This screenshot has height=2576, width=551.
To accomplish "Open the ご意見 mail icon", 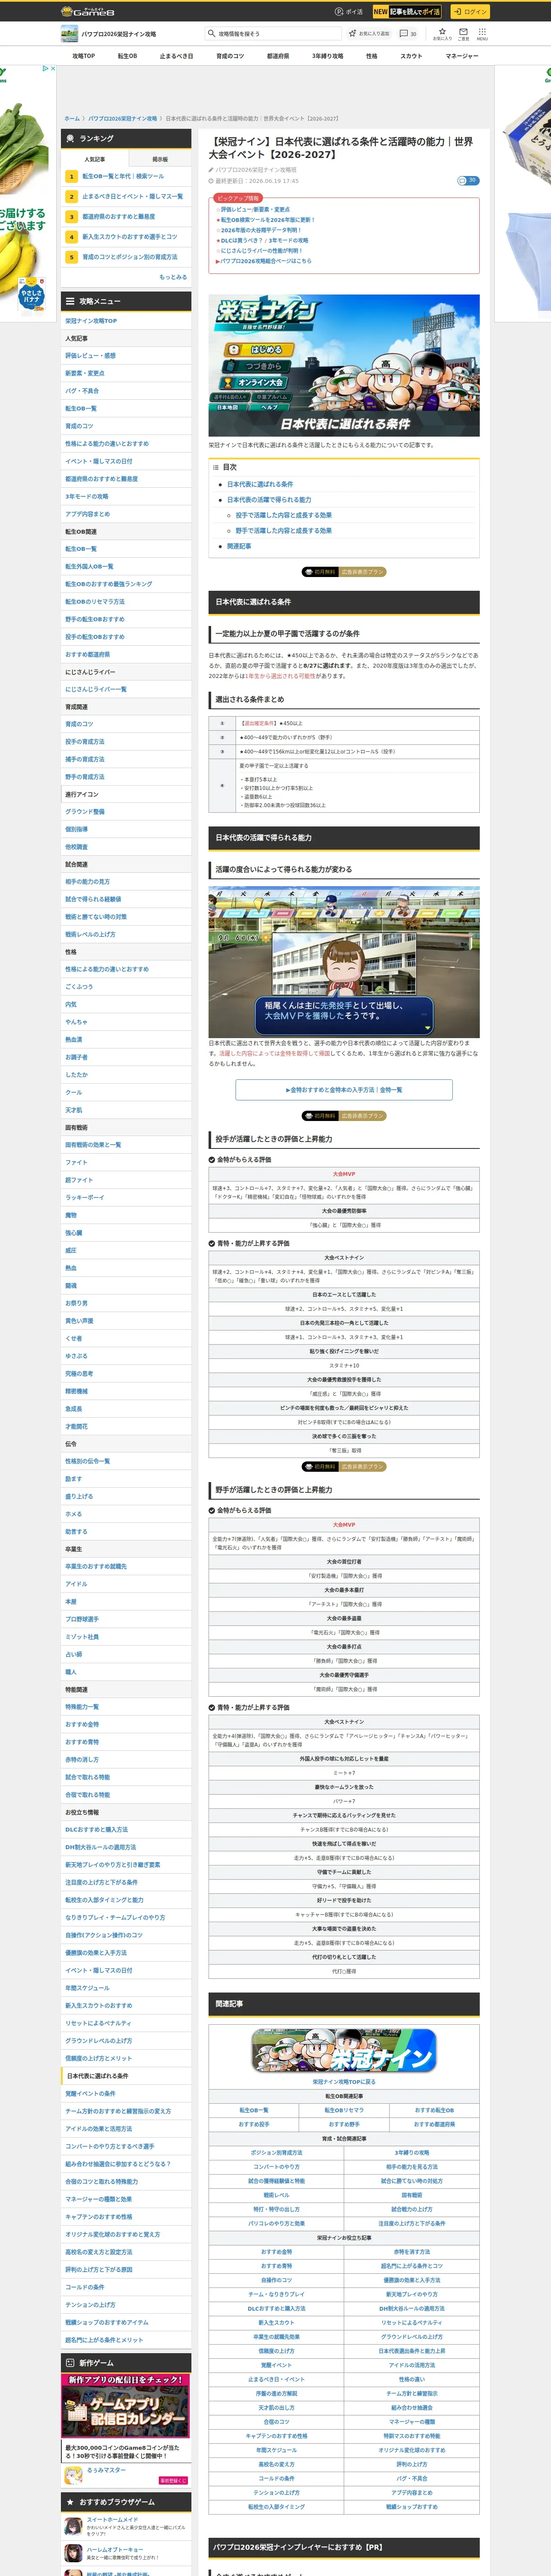I will (463, 33).
